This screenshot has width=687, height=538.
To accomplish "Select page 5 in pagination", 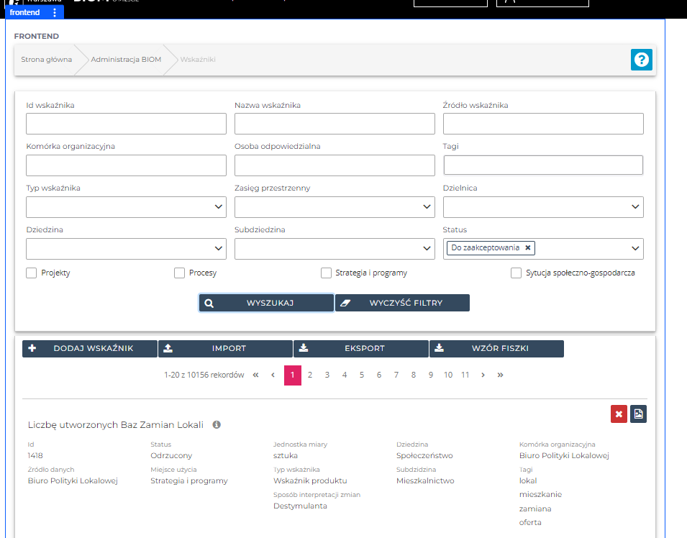I will pyautogui.click(x=362, y=375).
